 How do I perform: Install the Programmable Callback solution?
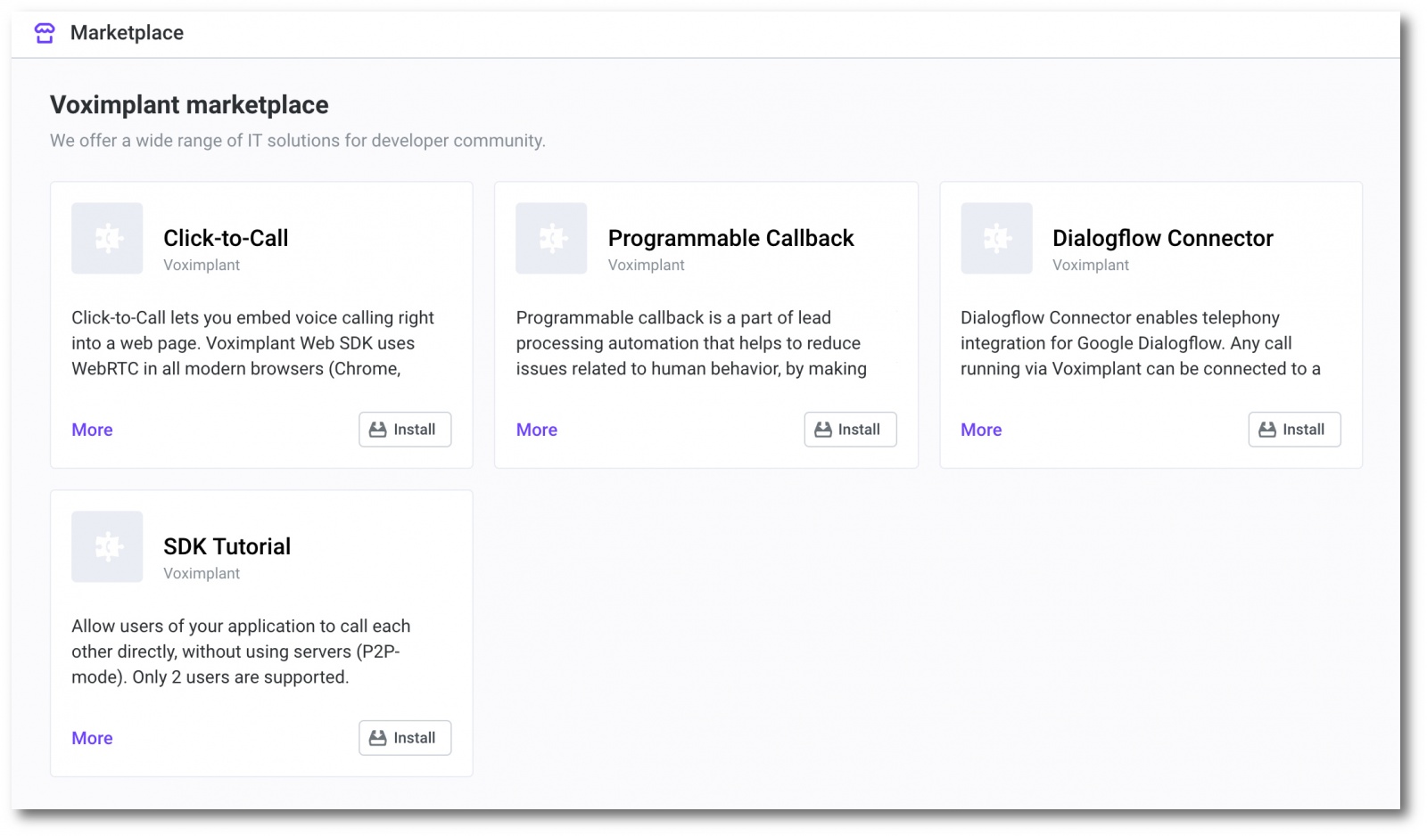(850, 430)
